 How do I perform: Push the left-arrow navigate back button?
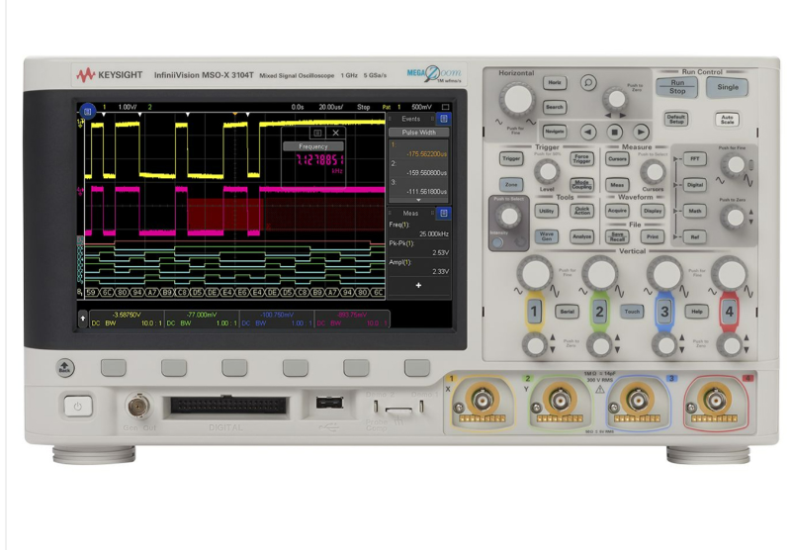587,133
